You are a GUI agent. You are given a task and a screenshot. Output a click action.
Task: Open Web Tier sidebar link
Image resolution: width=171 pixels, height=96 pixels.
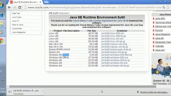[x=16, y=13]
